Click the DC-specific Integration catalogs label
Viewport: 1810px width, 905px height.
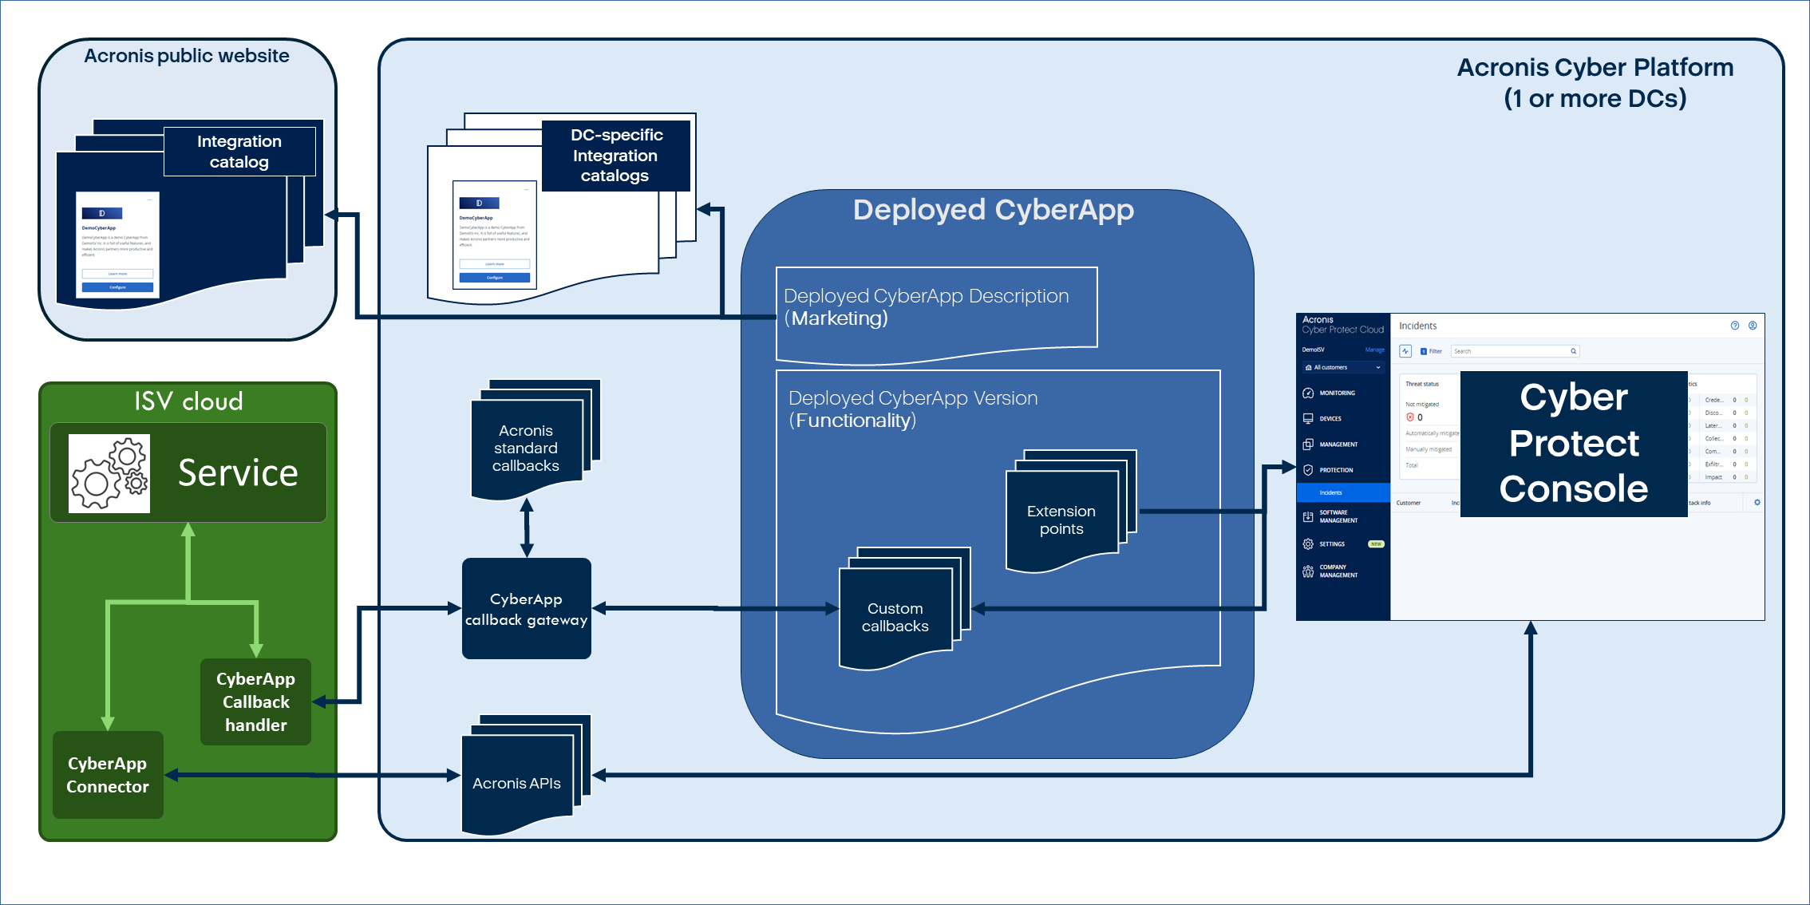point(615,156)
